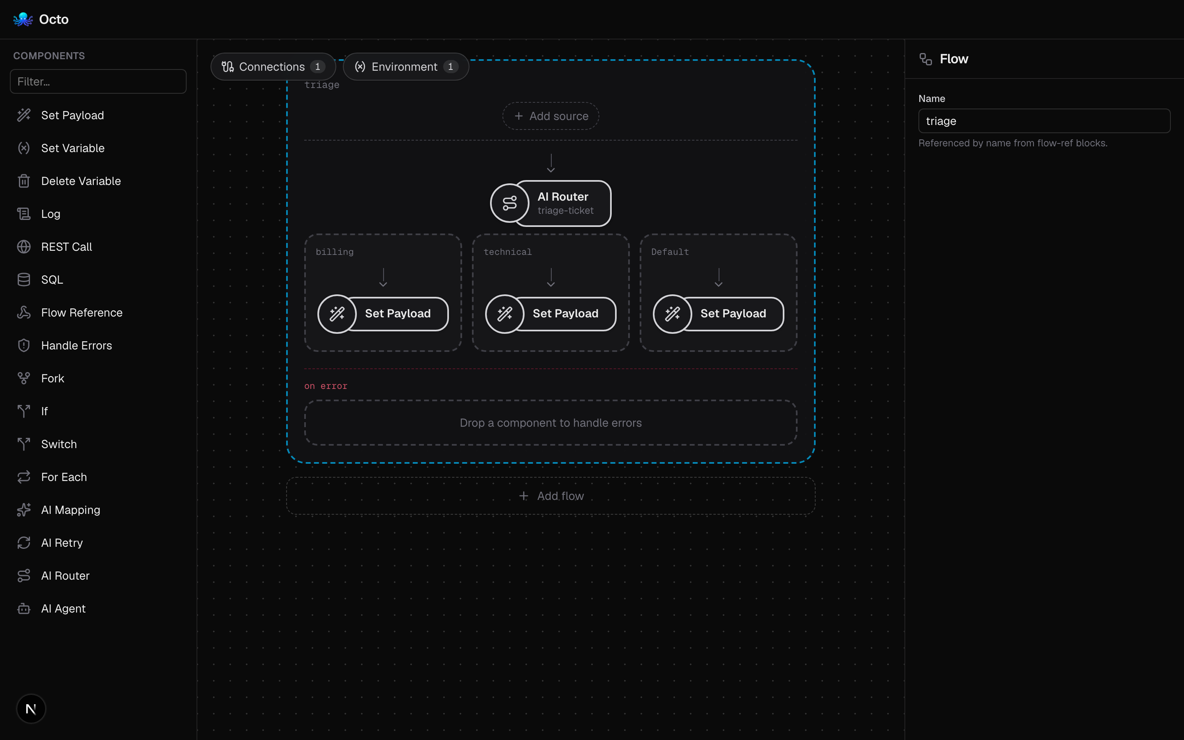Click the Delete Variable trash icon
The height and width of the screenshot is (740, 1184).
pos(23,180)
